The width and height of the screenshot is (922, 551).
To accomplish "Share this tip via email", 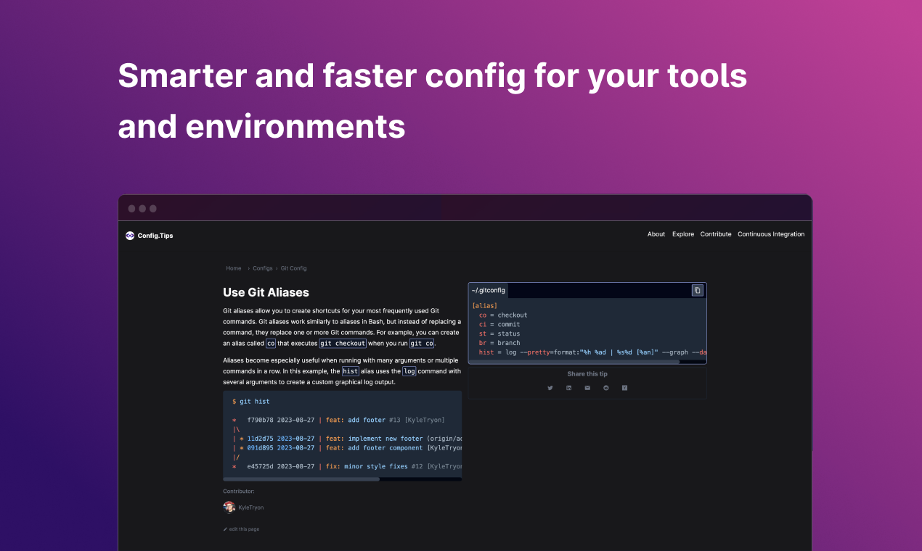I will (587, 388).
